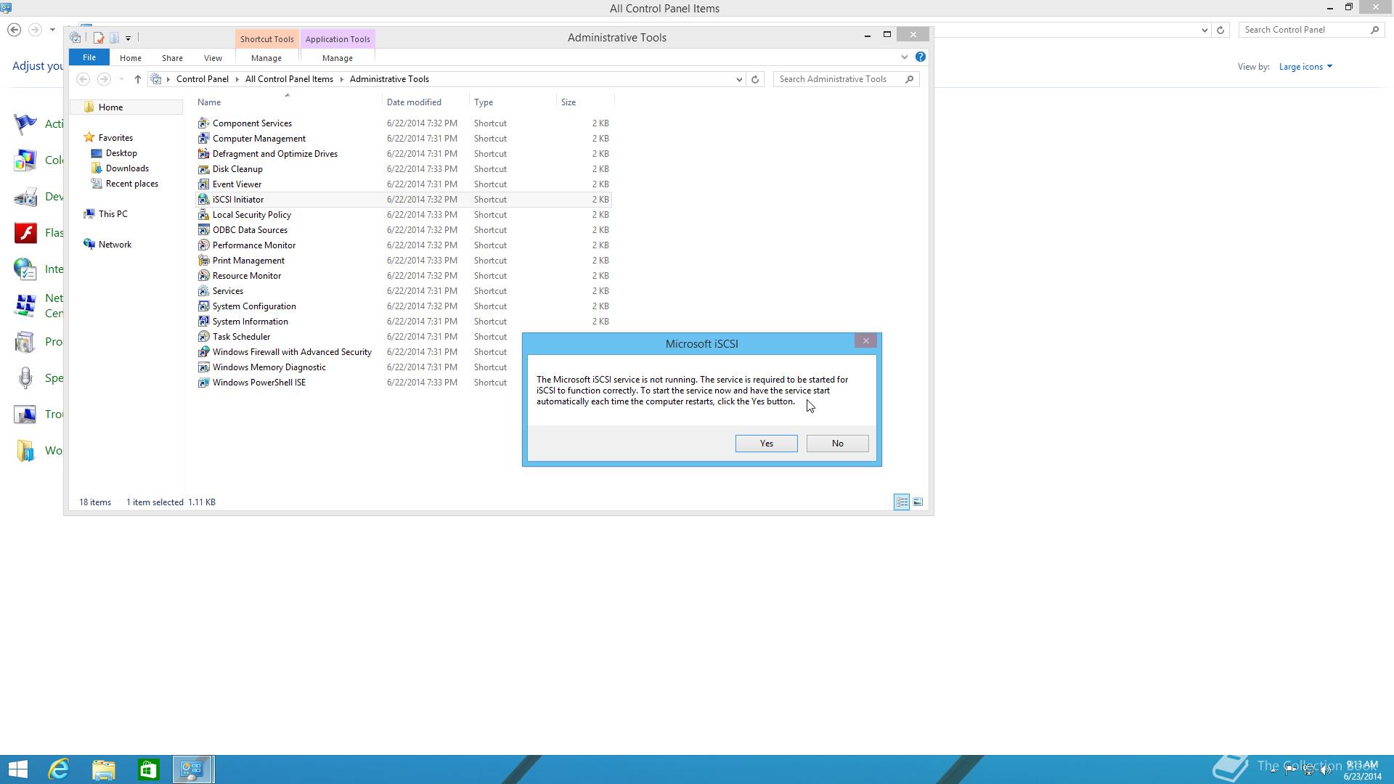
Task: Open Administrative Tools help icon
Action: point(921,57)
